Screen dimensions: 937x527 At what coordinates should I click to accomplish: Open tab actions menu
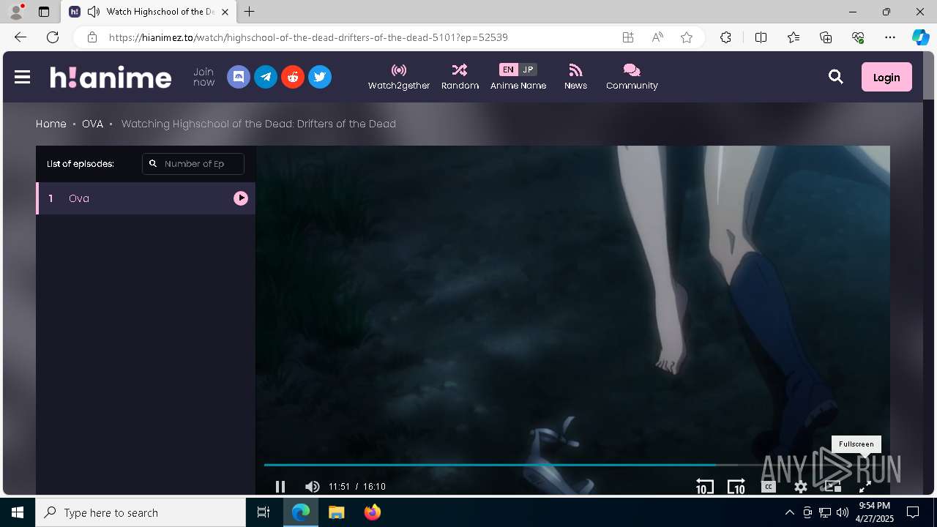pos(44,12)
